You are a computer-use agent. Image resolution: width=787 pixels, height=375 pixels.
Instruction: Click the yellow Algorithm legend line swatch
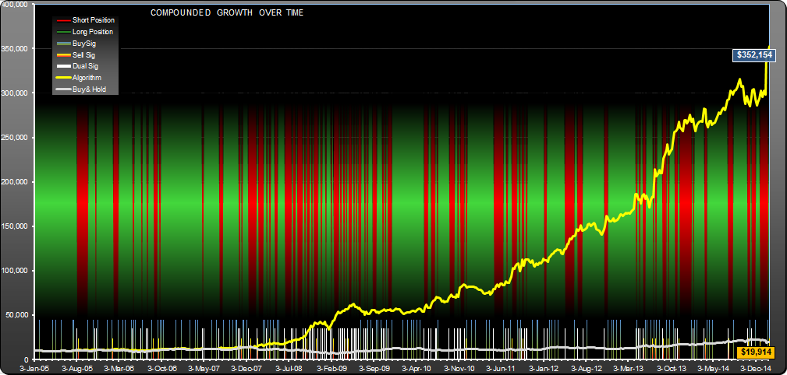(62, 78)
